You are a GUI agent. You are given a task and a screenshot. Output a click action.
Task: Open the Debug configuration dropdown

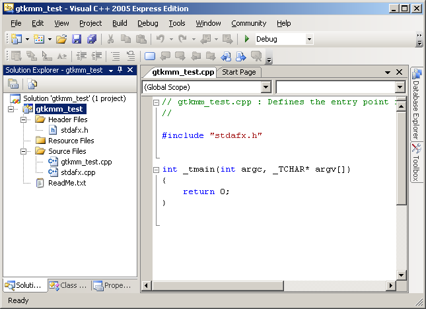308,39
